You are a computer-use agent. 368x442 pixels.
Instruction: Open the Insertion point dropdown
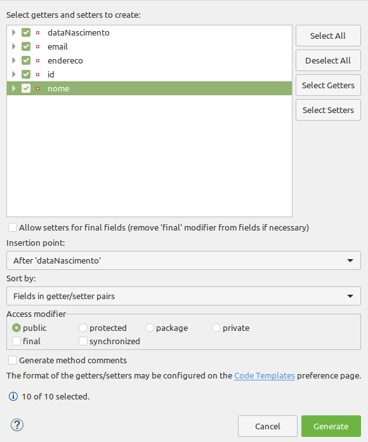point(183,260)
